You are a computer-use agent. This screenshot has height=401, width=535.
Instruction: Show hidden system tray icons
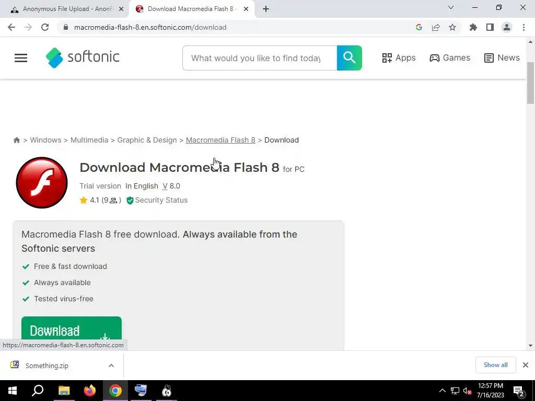[442, 391]
